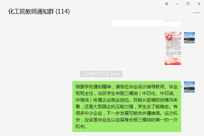Click the gray tag on the white card
The height and width of the screenshot is (136, 204).
pos(170,21)
